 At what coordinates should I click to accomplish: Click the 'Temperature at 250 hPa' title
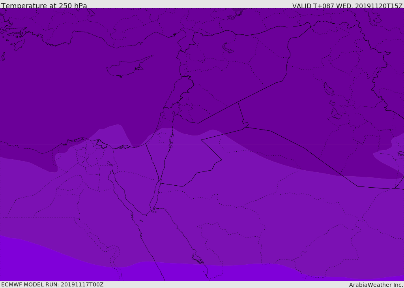tap(44, 6)
